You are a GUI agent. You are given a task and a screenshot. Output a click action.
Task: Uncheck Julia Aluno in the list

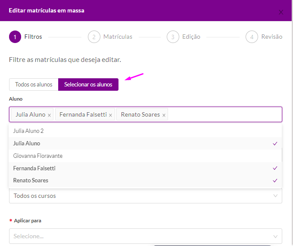point(145,143)
